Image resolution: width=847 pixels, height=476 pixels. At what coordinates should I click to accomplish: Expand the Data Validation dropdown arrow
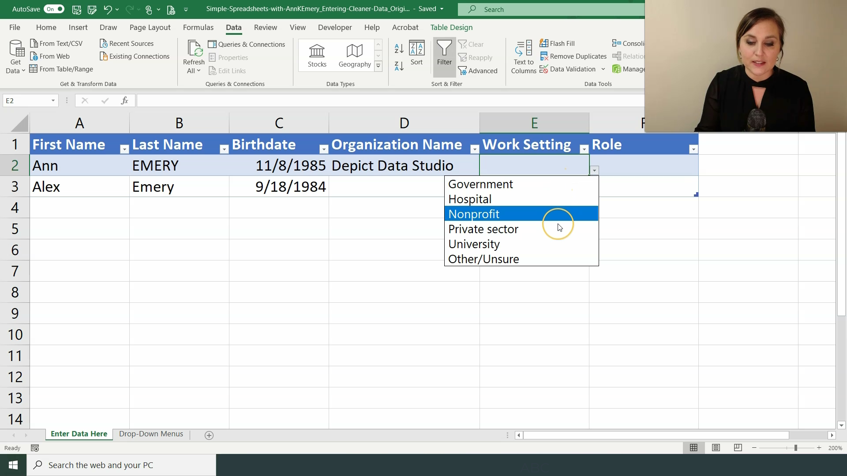point(603,69)
